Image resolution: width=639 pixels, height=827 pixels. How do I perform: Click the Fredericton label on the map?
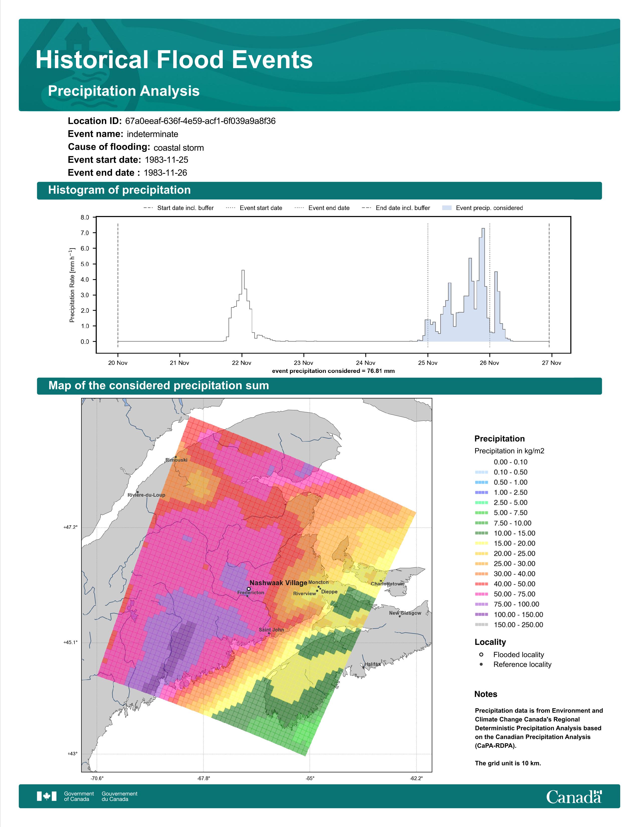pos(251,593)
